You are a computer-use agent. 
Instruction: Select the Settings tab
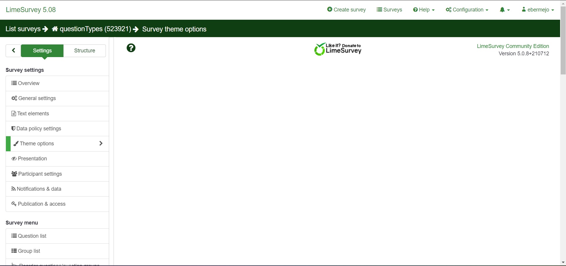pos(42,51)
